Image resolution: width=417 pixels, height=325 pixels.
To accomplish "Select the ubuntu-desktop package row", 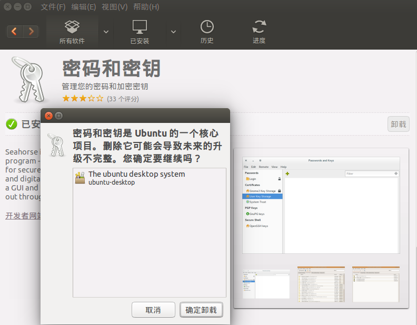I will point(150,178).
